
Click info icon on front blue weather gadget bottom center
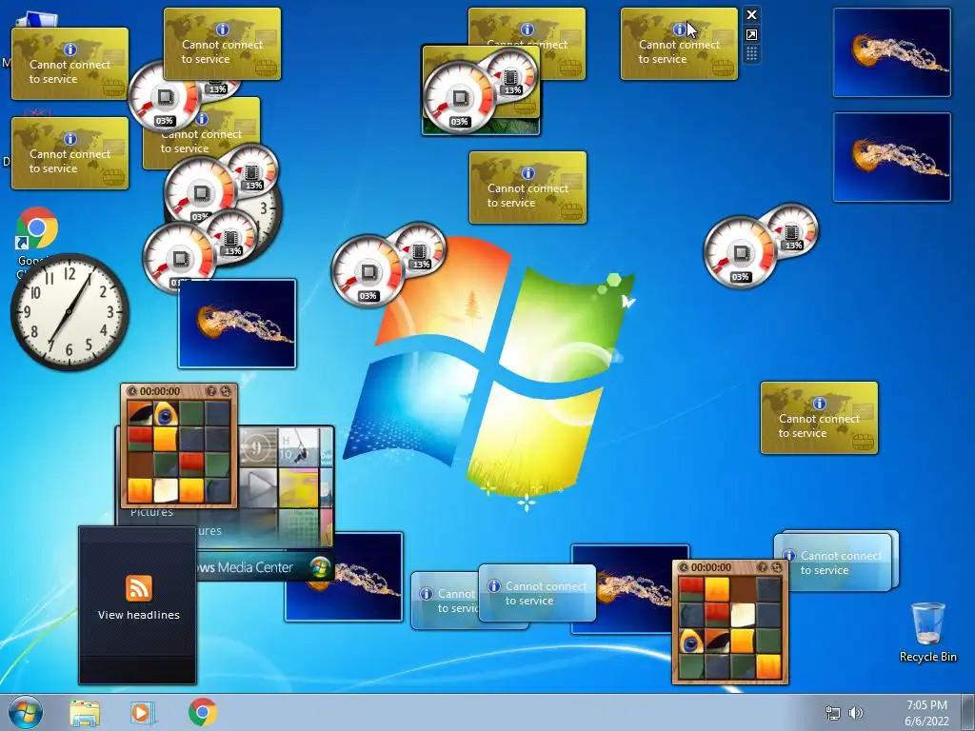click(x=494, y=586)
